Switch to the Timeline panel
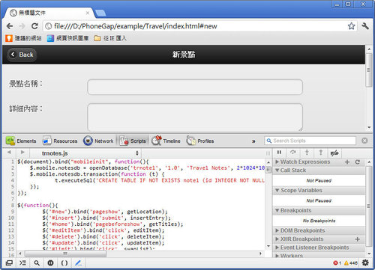The height and width of the screenshot is (270, 375). (x=166, y=141)
